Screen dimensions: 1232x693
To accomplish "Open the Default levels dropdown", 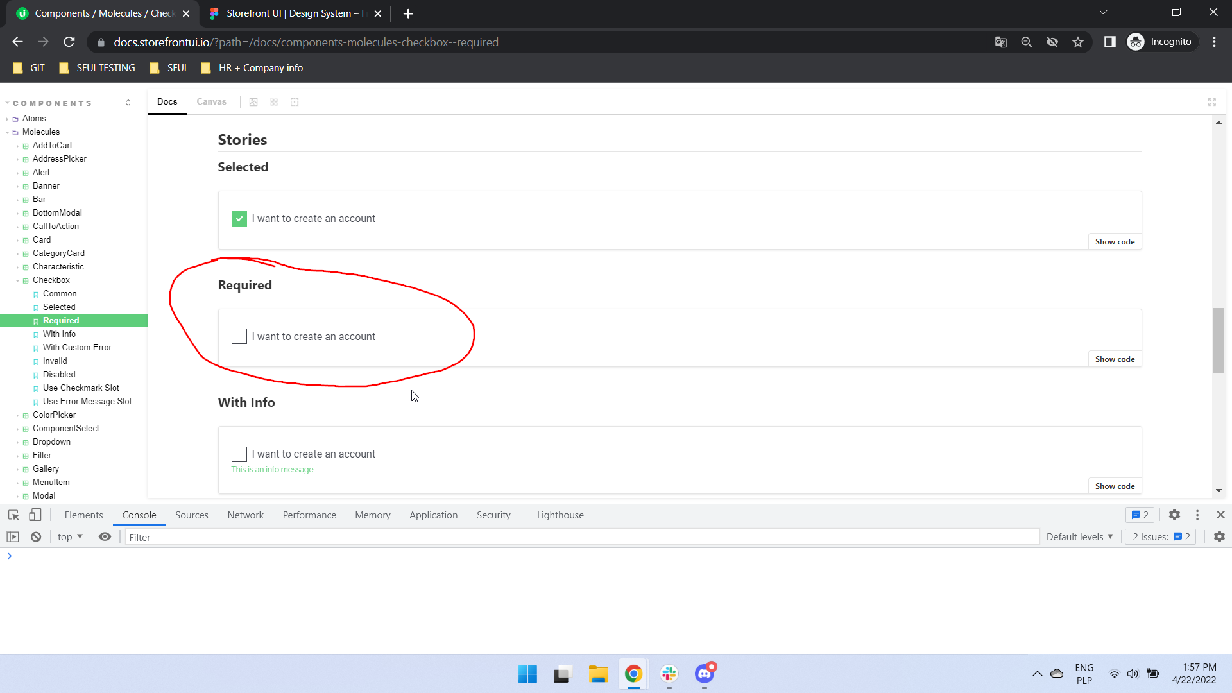I will [x=1079, y=537].
